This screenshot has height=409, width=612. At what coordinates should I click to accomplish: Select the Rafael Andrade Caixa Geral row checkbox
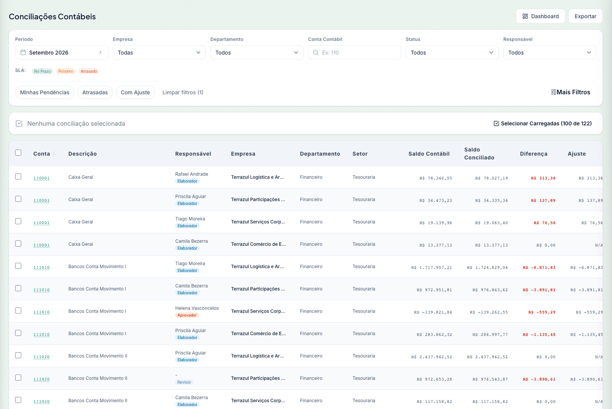(18, 176)
